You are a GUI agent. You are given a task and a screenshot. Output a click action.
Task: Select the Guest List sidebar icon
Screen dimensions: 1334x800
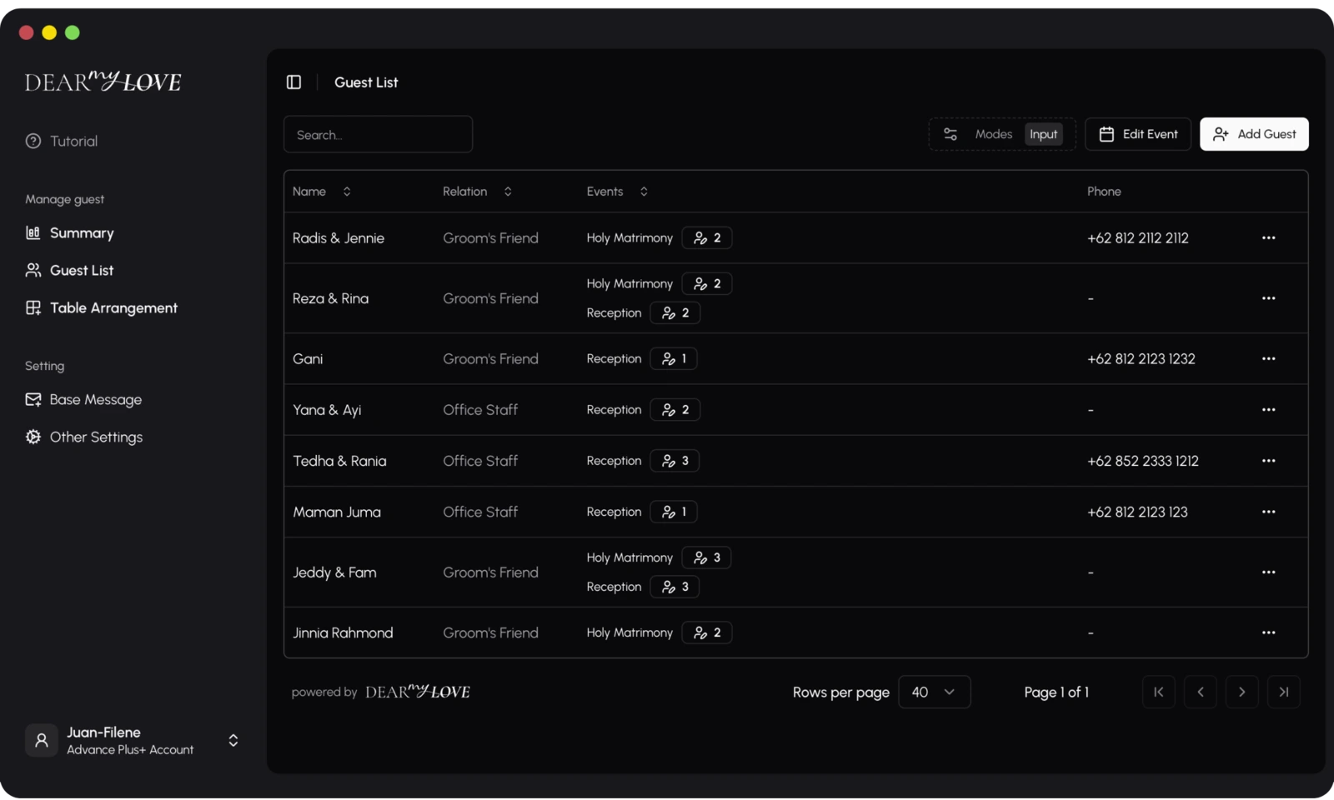click(33, 270)
